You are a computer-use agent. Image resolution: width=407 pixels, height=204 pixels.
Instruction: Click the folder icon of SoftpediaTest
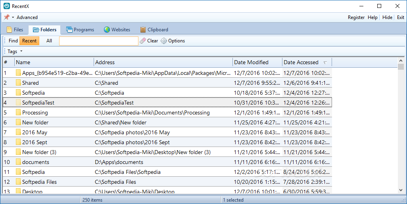coord(18,103)
